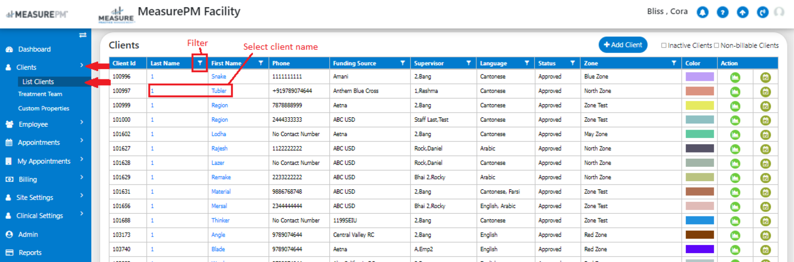Open client first name Rajesh link
794x262 pixels.
[x=219, y=148]
